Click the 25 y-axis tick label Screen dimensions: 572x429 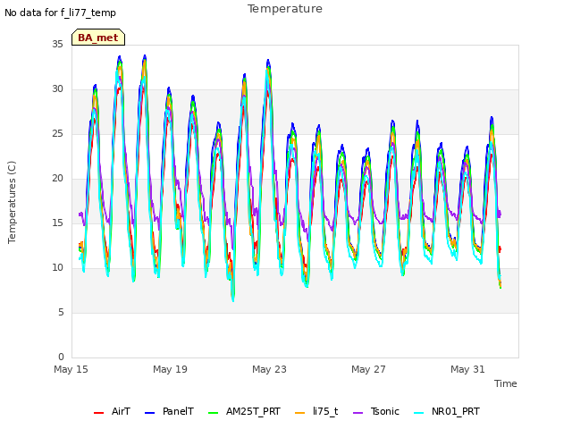click(x=57, y=134)
